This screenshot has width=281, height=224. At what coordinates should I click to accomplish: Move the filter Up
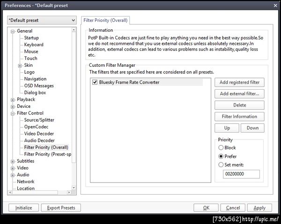coord(227,128)
